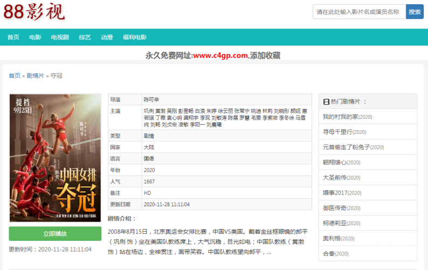Open the 电视剧 navigation item

coord(60,37)
